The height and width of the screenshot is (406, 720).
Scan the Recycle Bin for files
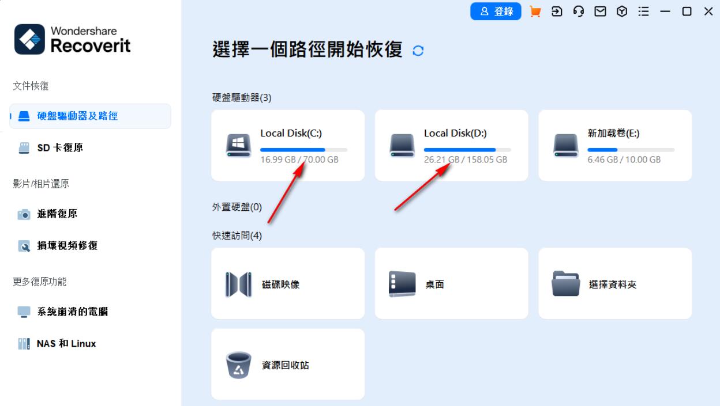(287, 363)
